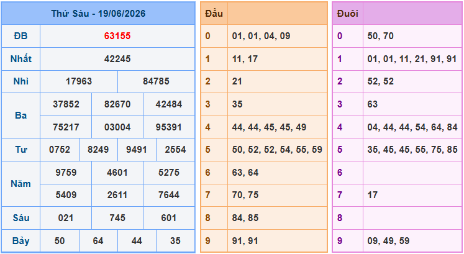This screenshot has height=254, width=464.
Task: Click Đuôi row 3 value 63
Action: point(373,104)
